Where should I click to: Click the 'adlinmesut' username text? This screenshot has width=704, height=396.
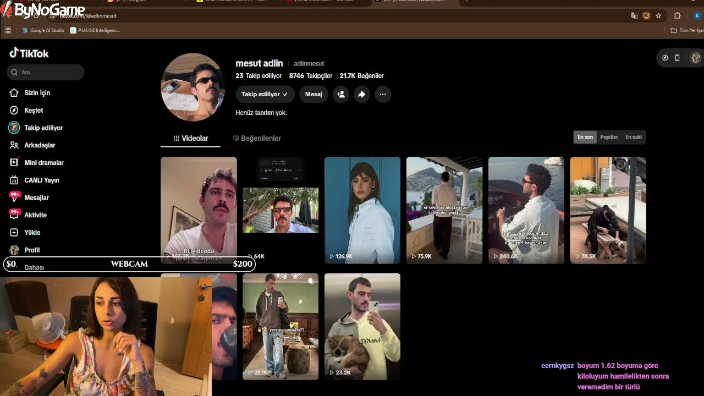[309, 64]
